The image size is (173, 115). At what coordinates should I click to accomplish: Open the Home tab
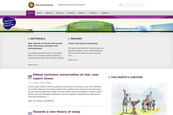point(31,13)
